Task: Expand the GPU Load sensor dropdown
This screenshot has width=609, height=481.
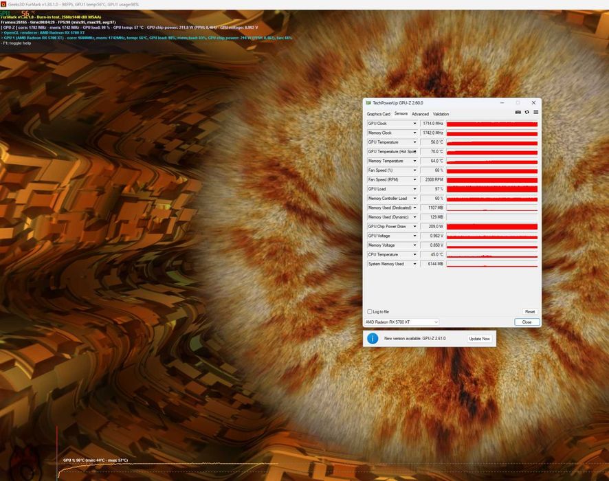Action: (414, 189)
